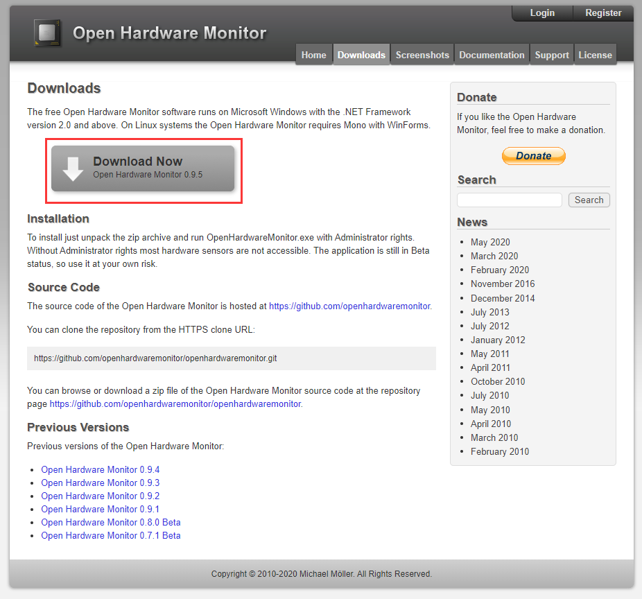The image size is (642, 599).
Task: Open the Login page
Action: [x=542, y=12]
